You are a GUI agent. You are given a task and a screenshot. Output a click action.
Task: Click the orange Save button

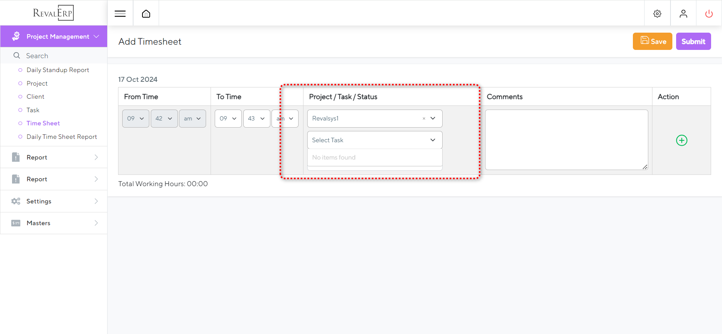(652, 41)
